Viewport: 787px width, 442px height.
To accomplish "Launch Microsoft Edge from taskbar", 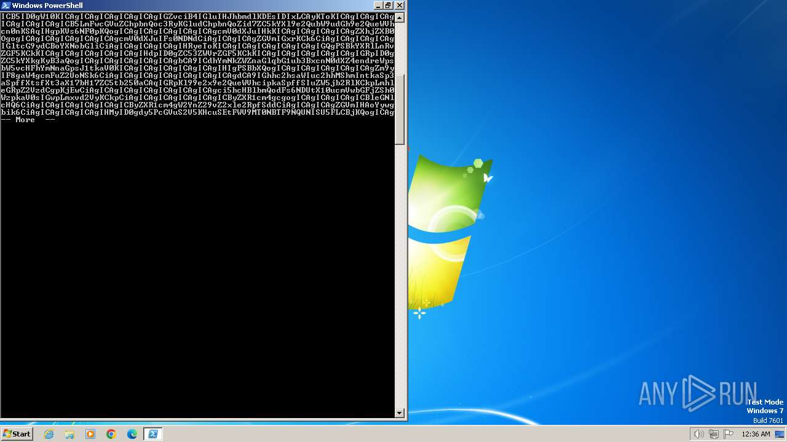I will click(x=132, y=434).
